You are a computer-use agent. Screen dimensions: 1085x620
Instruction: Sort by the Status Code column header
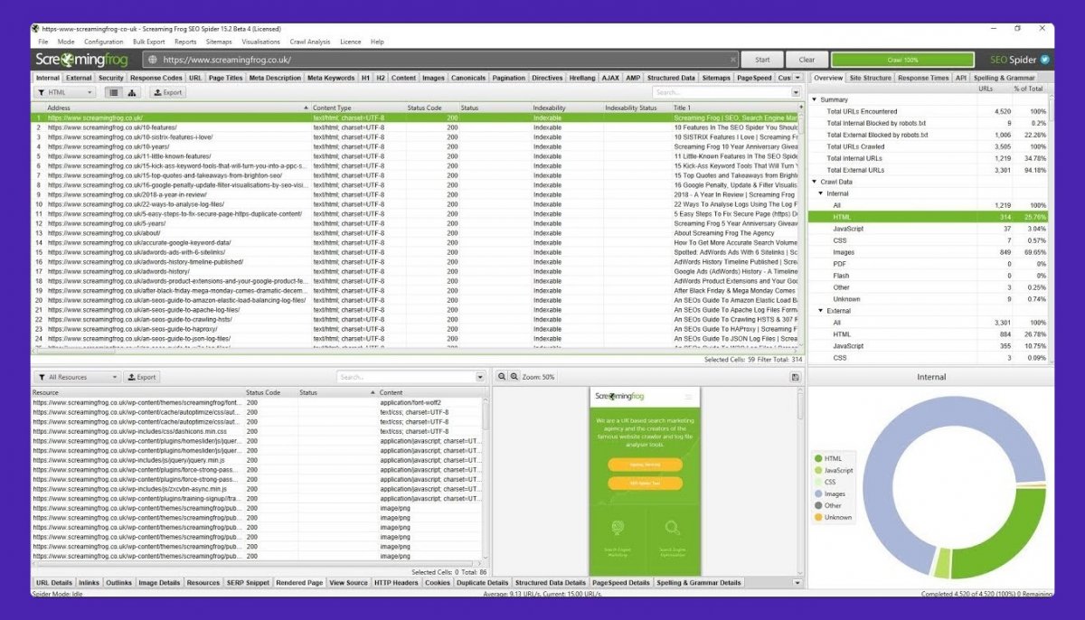point(430,108)
